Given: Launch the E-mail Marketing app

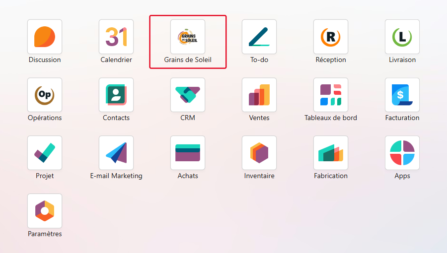Looking at the screenshot, I should pyautogui.click(x=116, y=153).
